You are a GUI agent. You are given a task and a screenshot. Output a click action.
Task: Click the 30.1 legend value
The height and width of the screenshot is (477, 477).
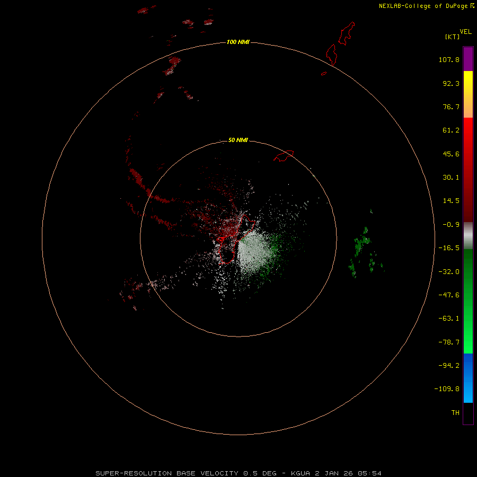coord(451,178)
